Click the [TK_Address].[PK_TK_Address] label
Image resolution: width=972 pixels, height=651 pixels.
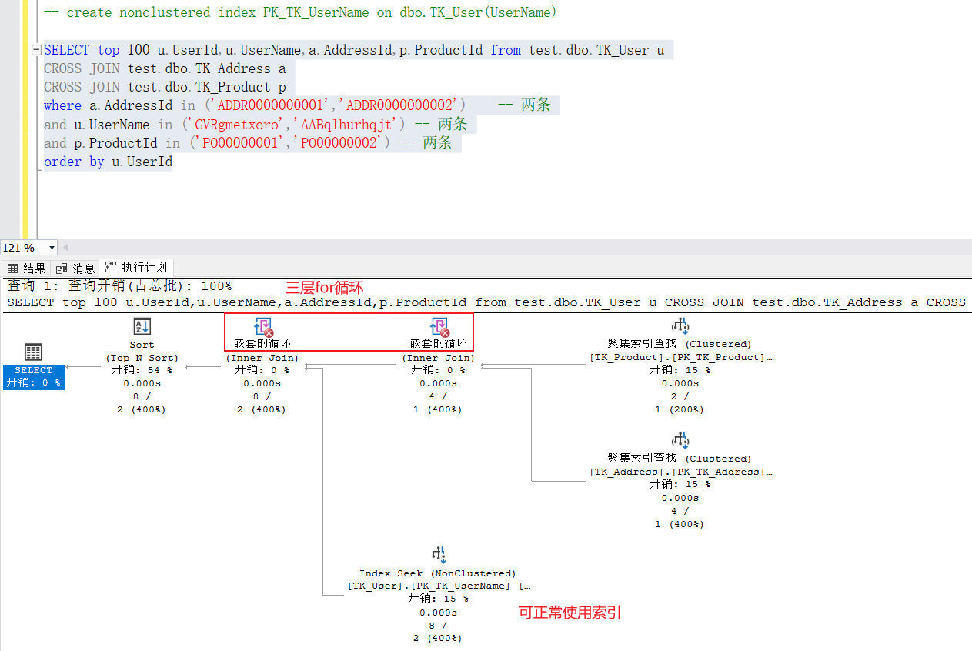[x=680, y=472]
